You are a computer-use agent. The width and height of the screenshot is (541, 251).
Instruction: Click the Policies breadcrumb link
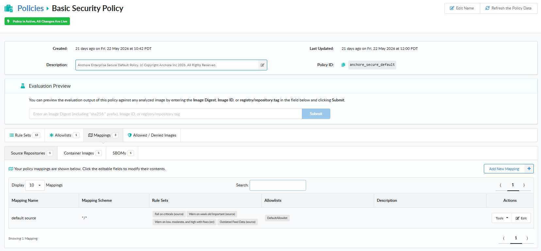(30, 8)
